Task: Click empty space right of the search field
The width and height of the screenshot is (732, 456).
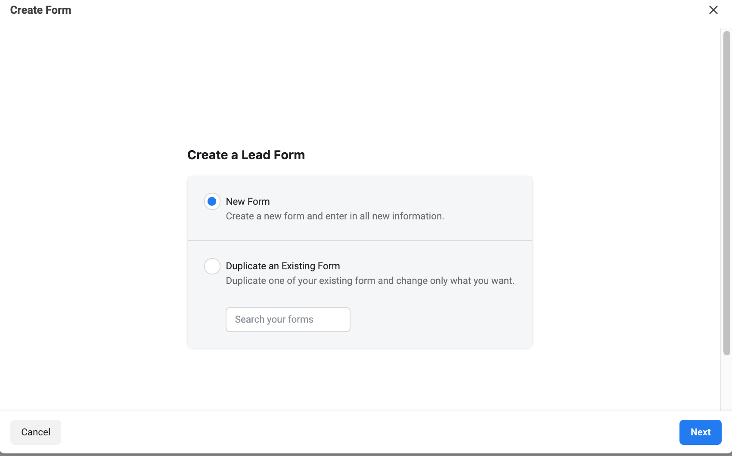Action: (439, 320)
